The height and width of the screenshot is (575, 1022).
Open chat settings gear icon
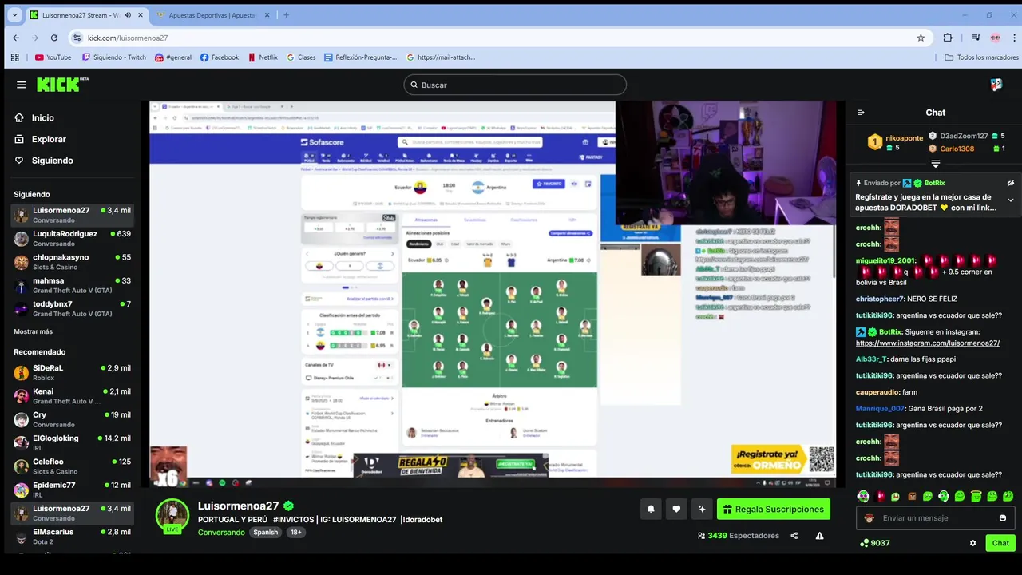pyautogui.click(x=972, y=543)
